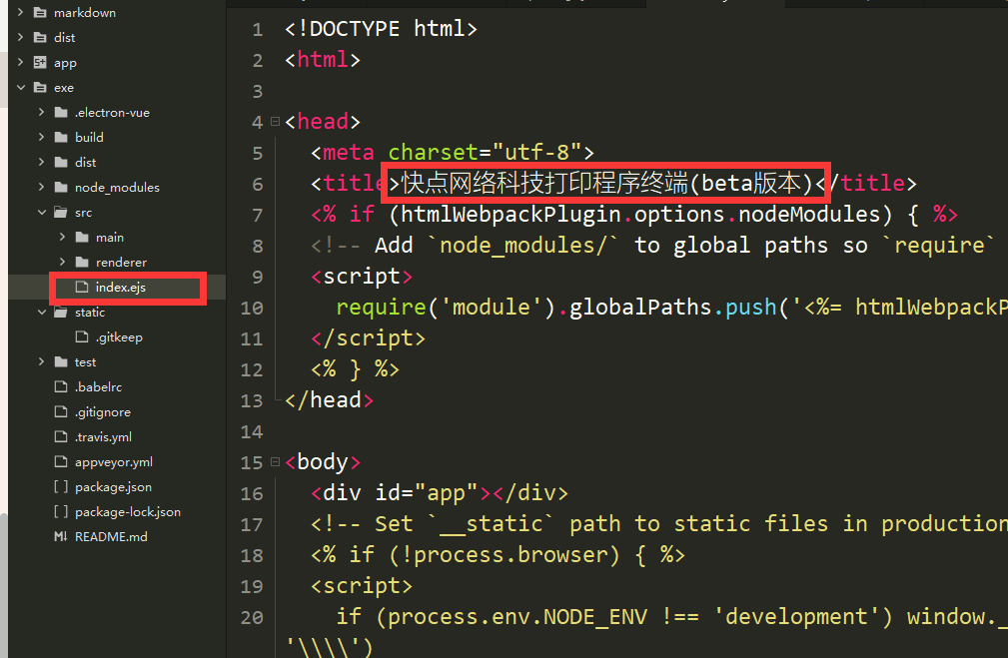Click the package-lock.json brackets icon

coord(60,511)
